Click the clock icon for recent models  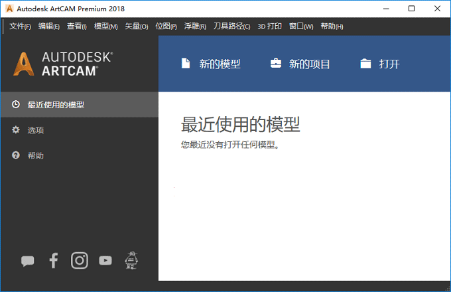pos(16,104)
